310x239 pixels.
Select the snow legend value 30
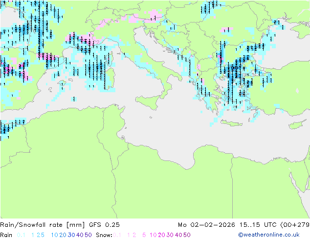[170, 235]
